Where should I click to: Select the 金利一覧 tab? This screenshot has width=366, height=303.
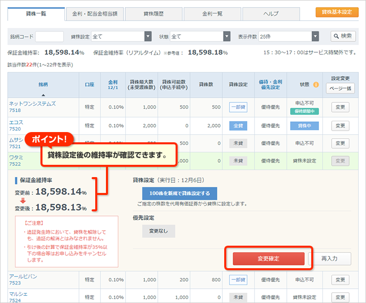212,14
